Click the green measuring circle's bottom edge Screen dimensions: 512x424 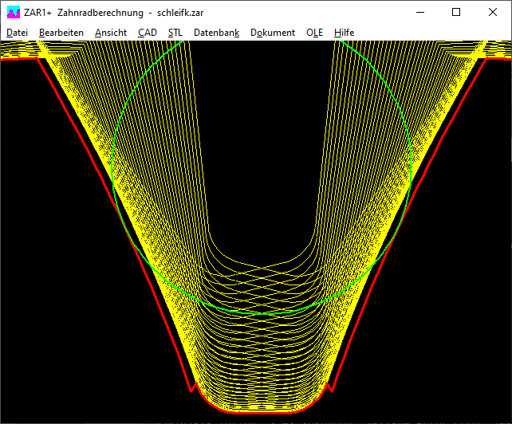point(262,313)
